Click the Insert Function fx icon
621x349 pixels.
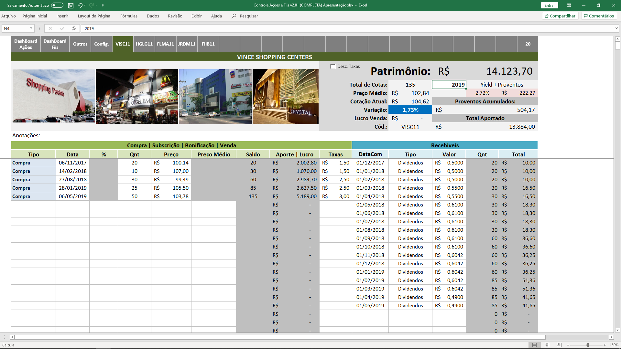pos(74,28)
